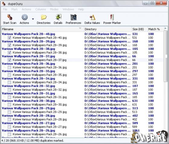
Task: Uncheck Копия Various Wallpapers Pack 28--40.jpg
Action: [x=9, y=38]
